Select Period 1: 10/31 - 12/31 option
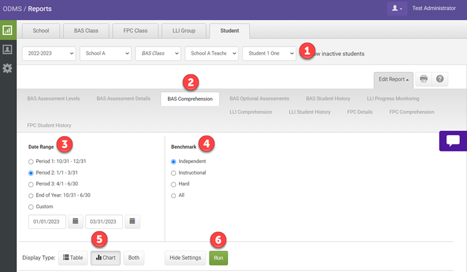 click(31, 161)
